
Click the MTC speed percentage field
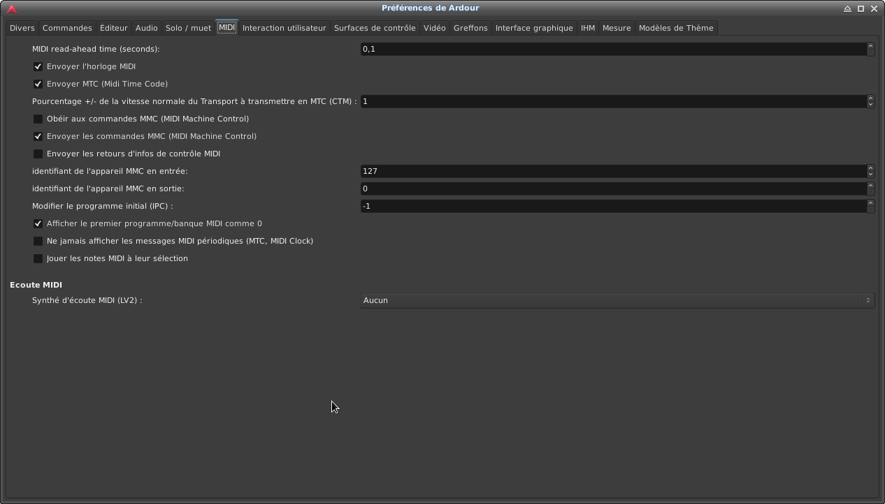tap(613, 101)
